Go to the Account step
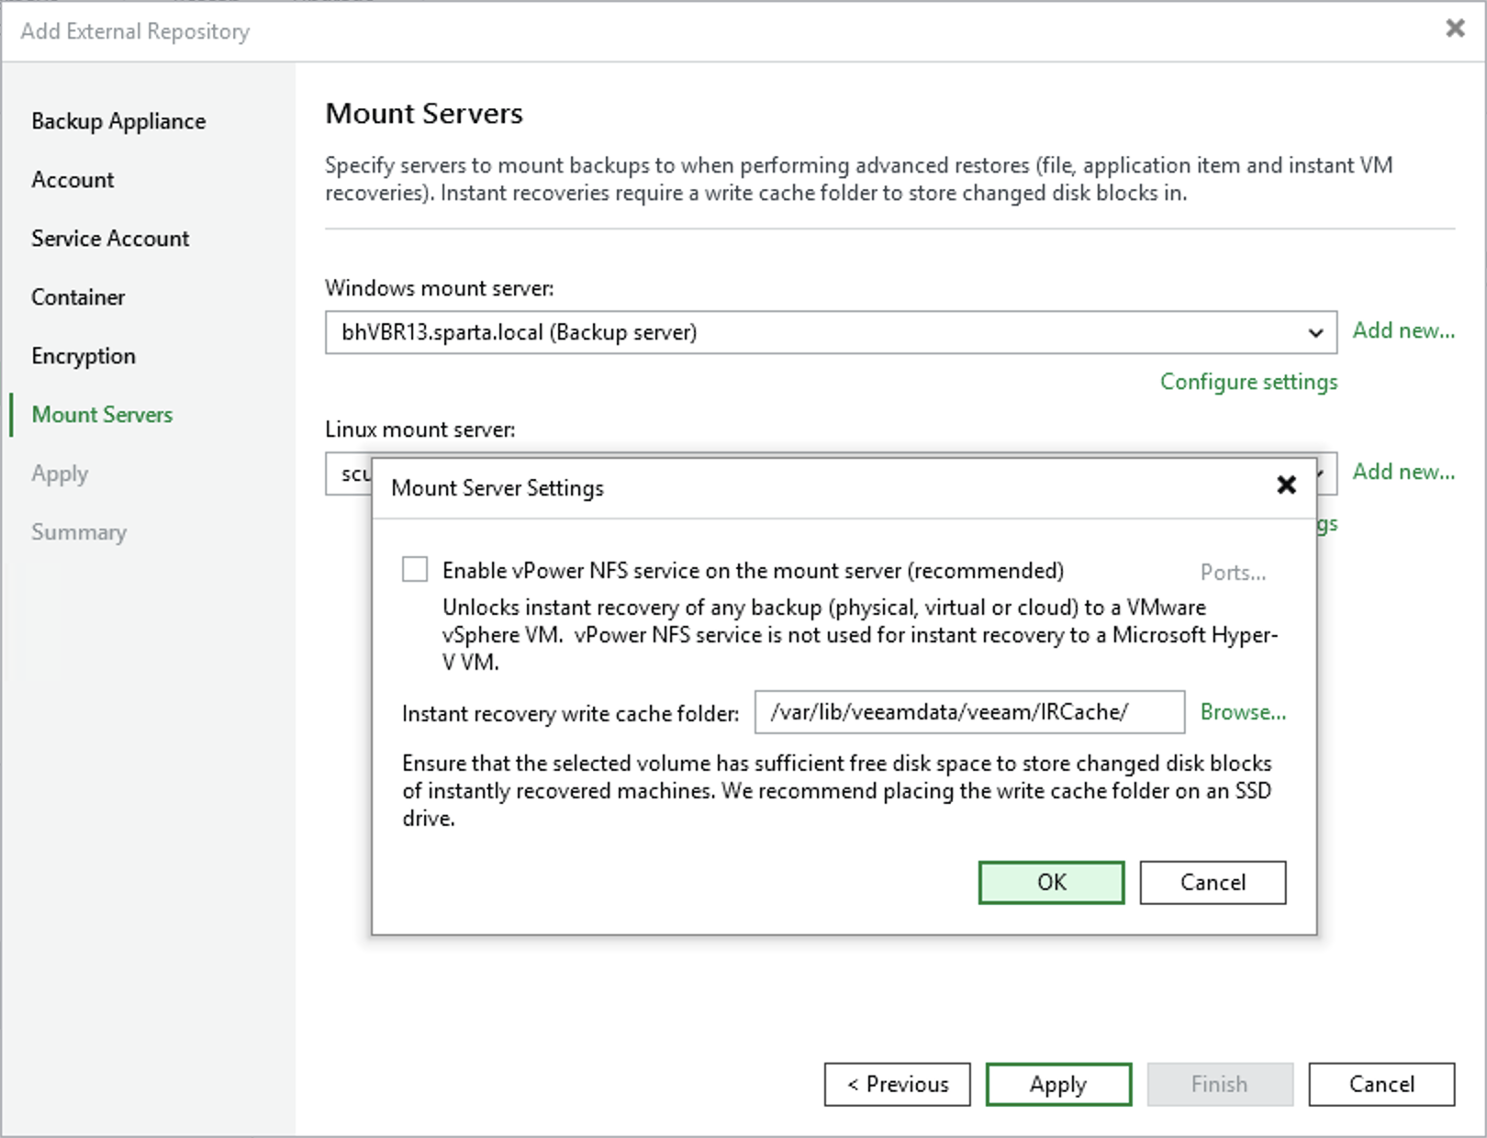Viewport: 1487px width, 1138px height. (x=73, y=180)
